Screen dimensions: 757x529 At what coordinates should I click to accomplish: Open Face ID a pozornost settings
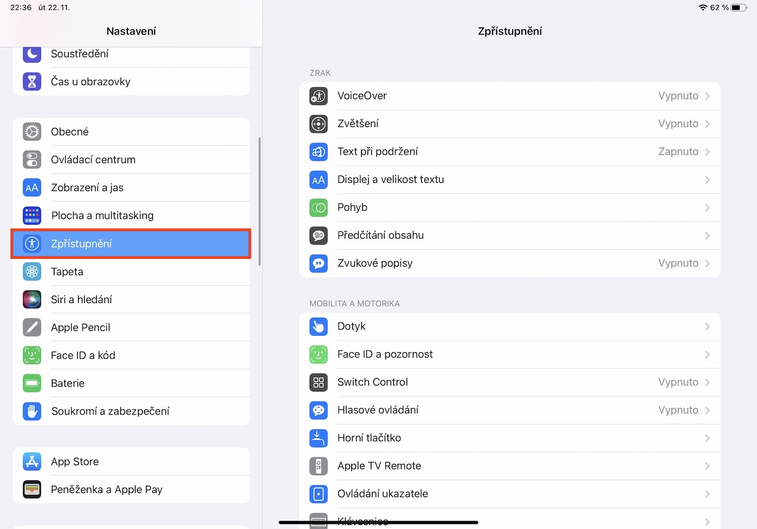point(385,354)
